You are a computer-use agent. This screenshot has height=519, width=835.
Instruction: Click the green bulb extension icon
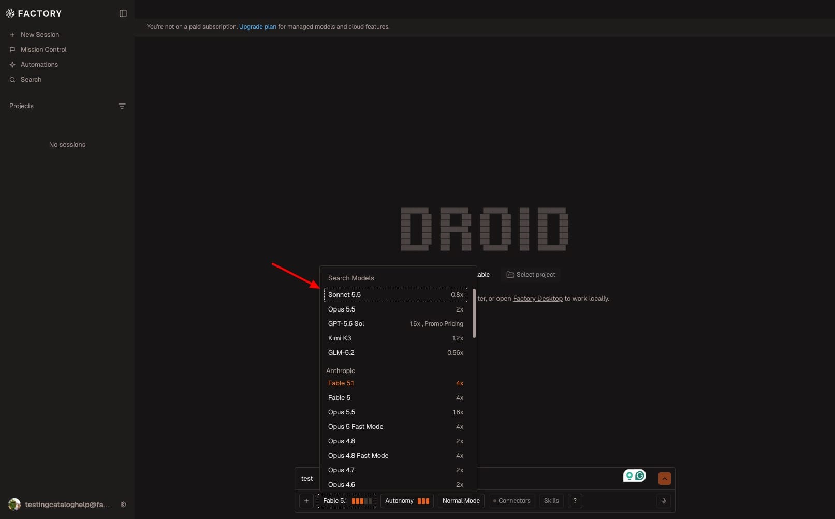pyautogui.click(x=629, y=476)
